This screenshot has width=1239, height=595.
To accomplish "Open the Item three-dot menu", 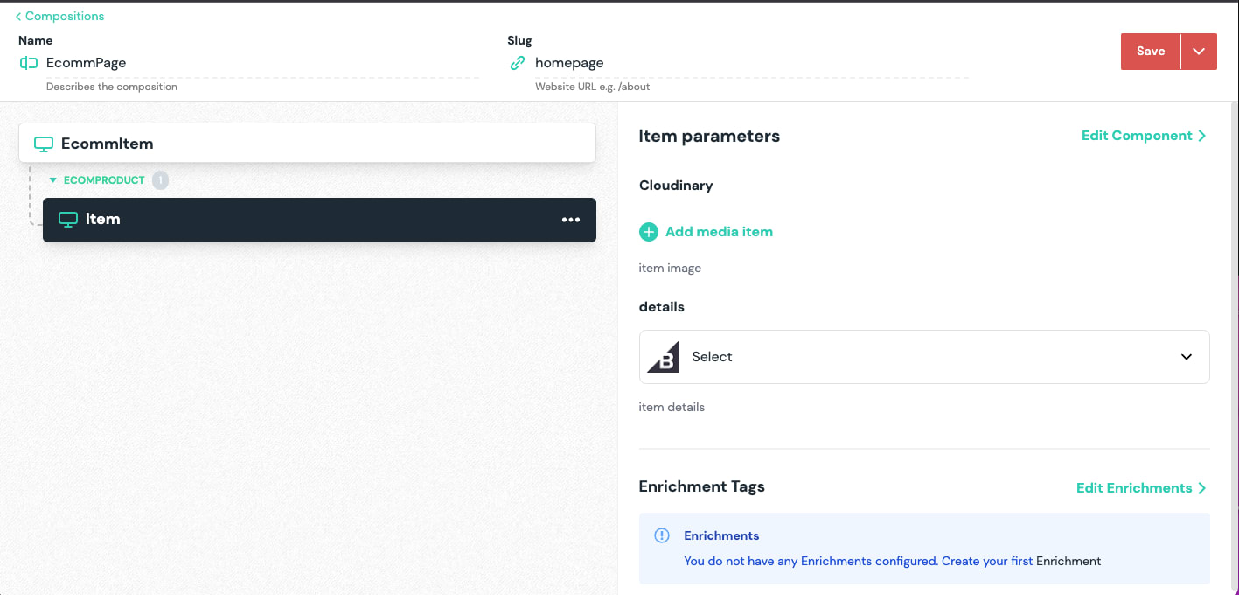I will point(571,220).
